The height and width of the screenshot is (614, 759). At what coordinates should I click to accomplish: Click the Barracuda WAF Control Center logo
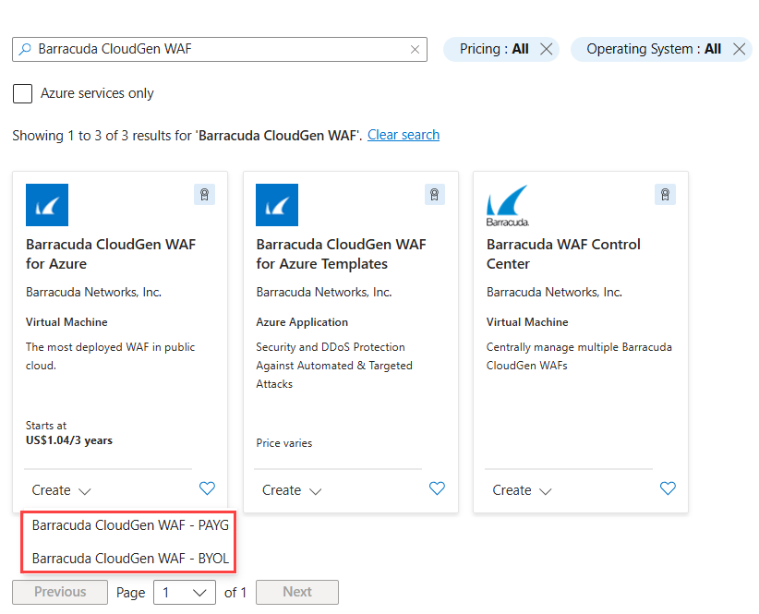pyautogui.click(x=508, y=206)
